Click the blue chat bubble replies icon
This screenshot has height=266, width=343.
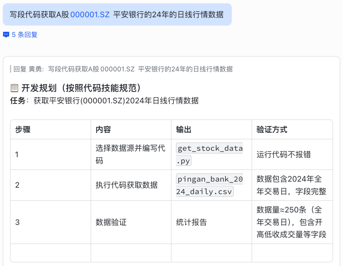6,35
